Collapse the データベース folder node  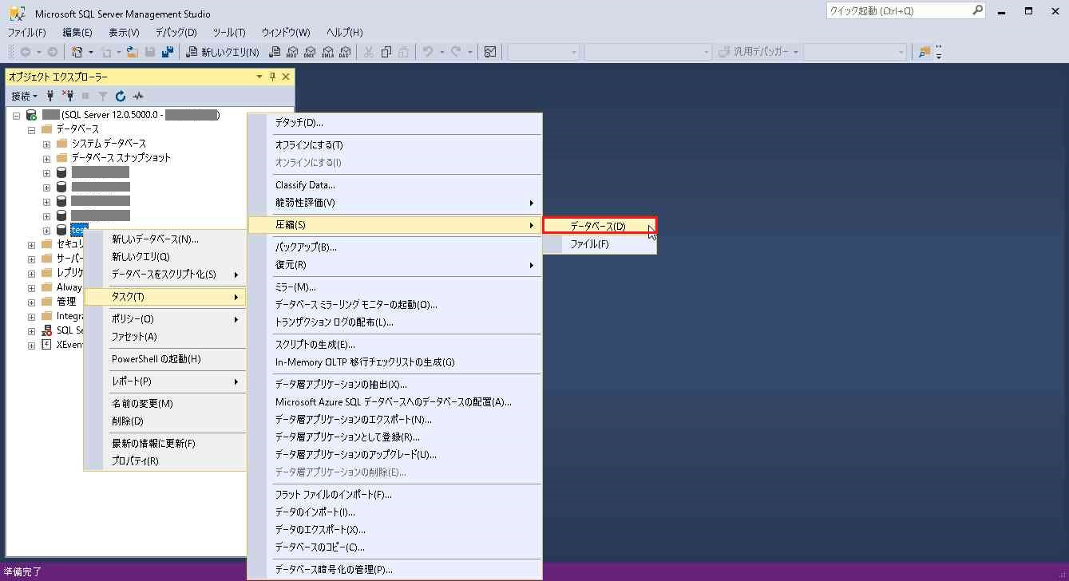31,129
